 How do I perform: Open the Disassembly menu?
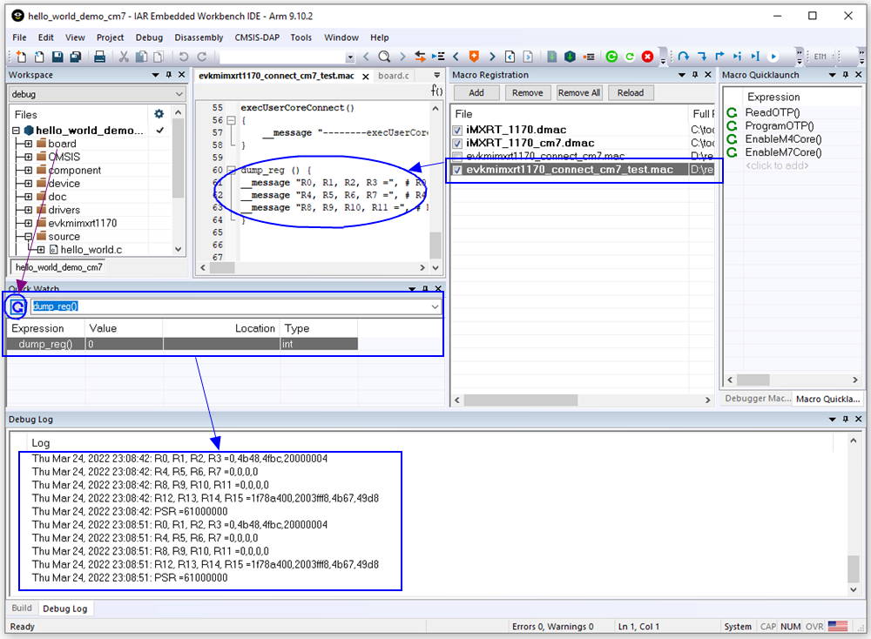pos(199,37)
